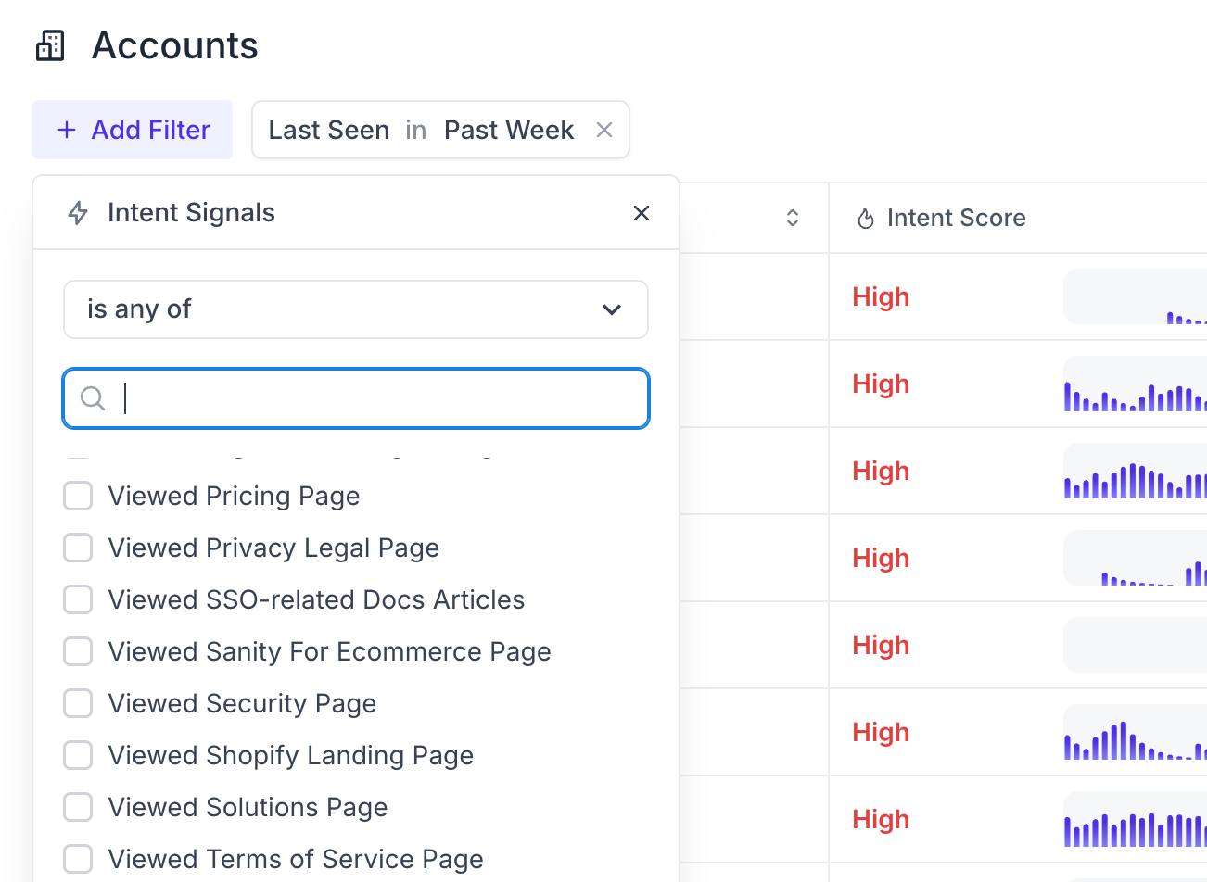Click the Intent Signals lightning bolt icon

point(78,213)
